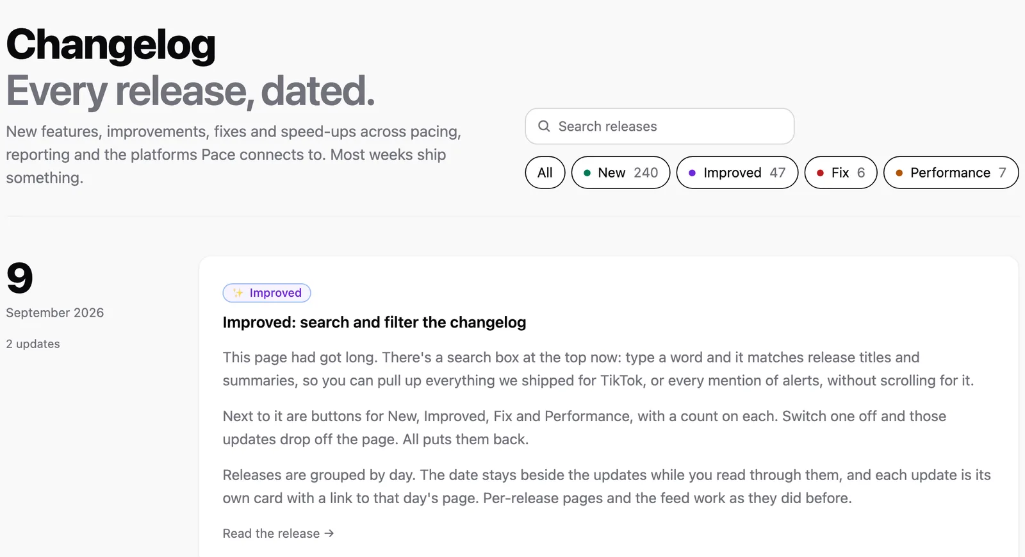Click the large day number 9
This screenshot has height=557, width=1025.
tap(20, 278)
